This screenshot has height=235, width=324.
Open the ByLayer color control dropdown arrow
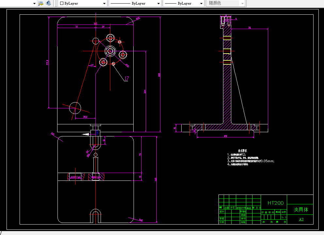104,4
